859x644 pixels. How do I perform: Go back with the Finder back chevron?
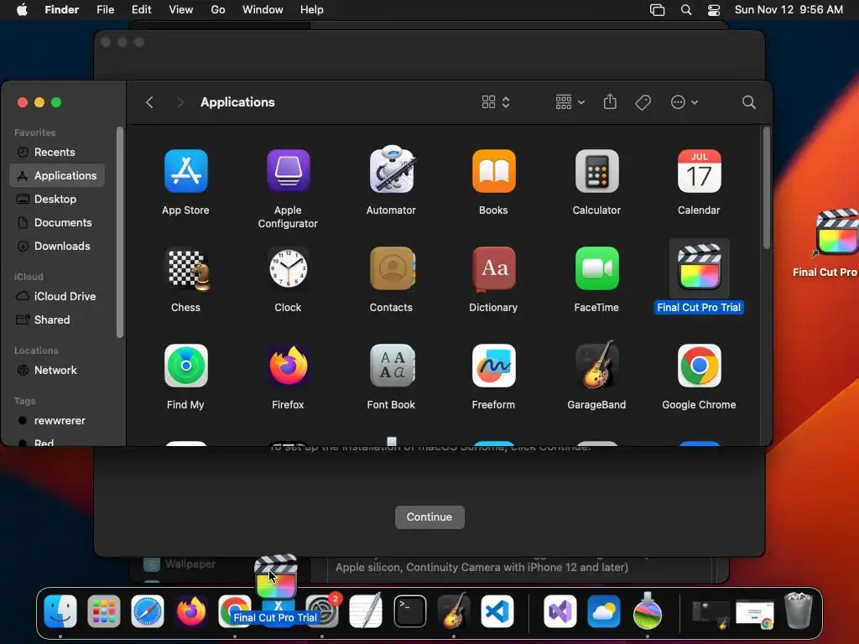coord(149,102)
